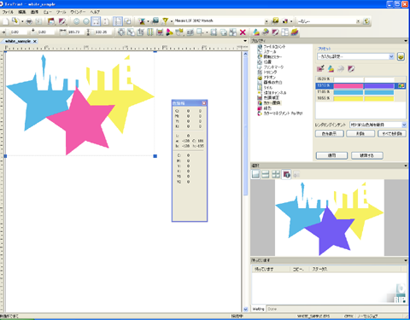Click the yellow smiley icon beside preset dropdown
Image resolution: width=410 pixels, height=320 pixels.
tap(401, 56)
